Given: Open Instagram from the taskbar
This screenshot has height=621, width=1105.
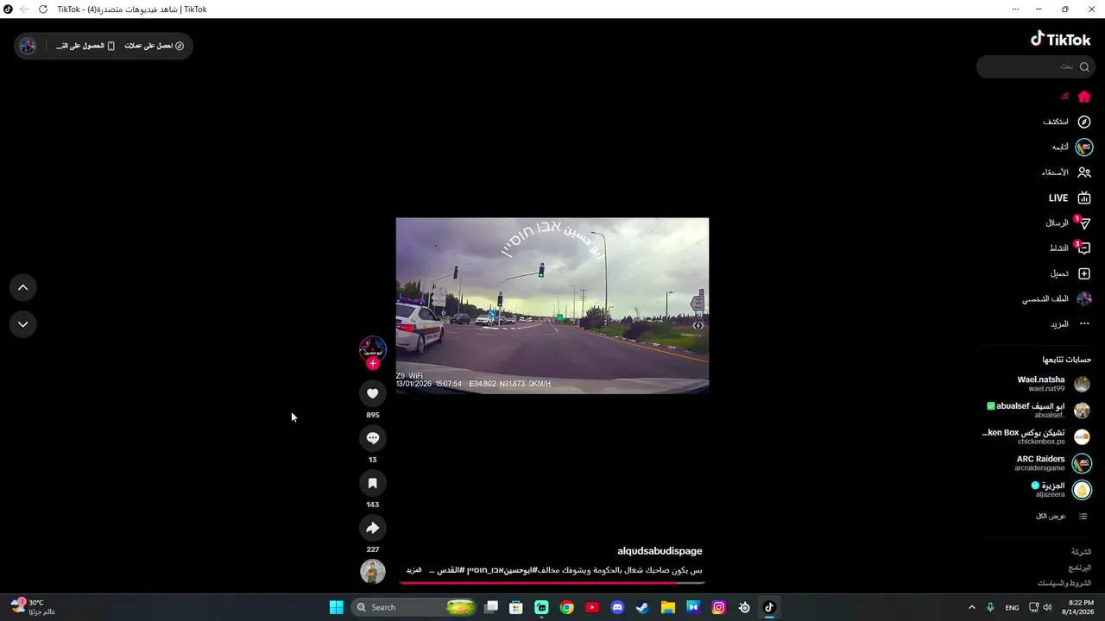Looking at the screenshot, I should coord(718,607).
